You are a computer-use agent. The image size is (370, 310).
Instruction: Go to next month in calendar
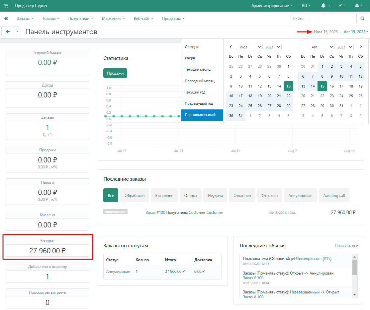click(361, 47)
